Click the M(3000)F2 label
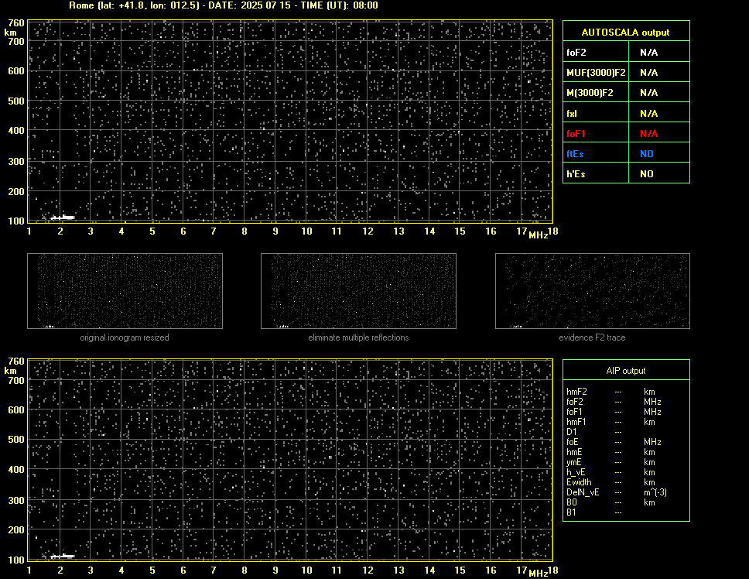Screen dimensions: 749x579 [590, 93]
